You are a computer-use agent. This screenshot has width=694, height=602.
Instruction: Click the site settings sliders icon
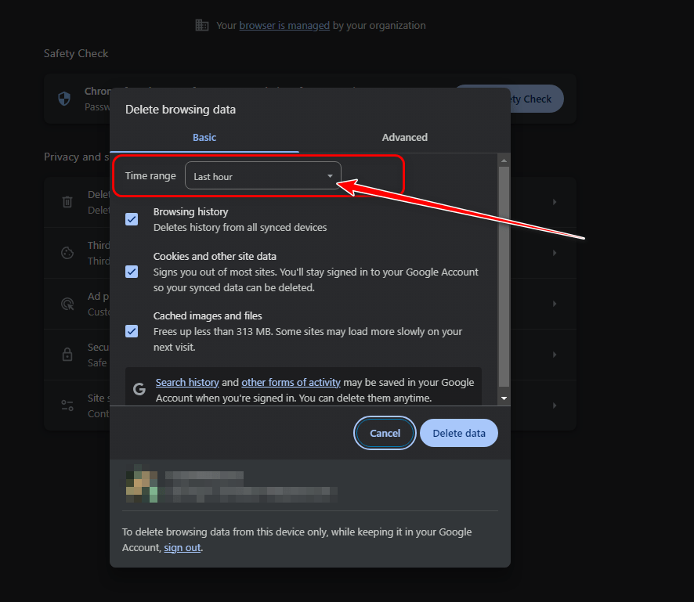point(67,406)
